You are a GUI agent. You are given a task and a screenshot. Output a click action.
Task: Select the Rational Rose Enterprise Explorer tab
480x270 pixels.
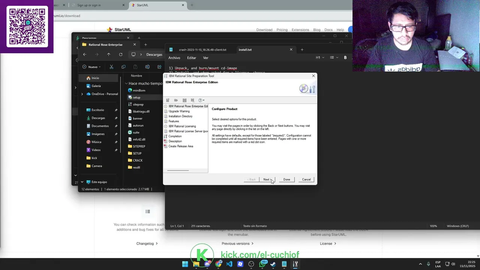[106, 45]
